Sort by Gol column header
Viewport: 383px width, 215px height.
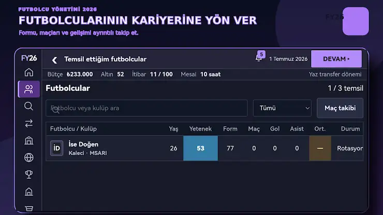[x=275, y=129]
